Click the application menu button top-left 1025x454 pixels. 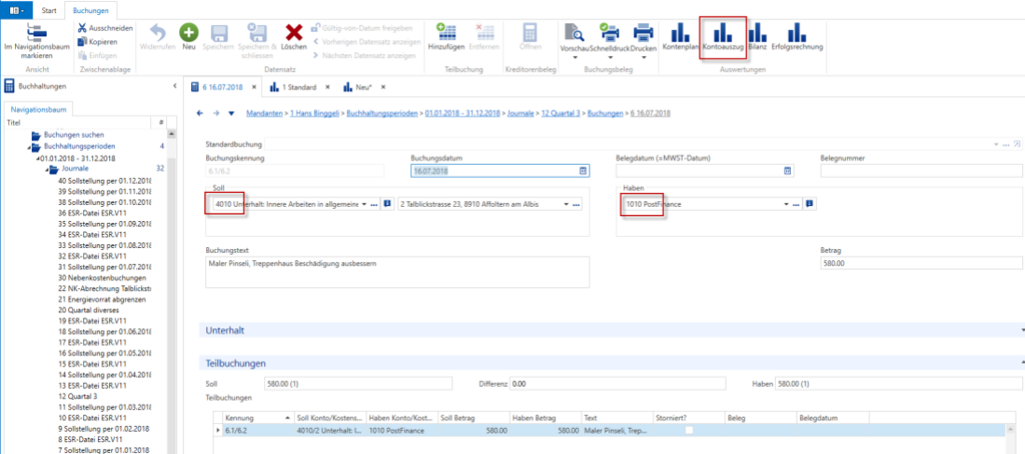16,11
